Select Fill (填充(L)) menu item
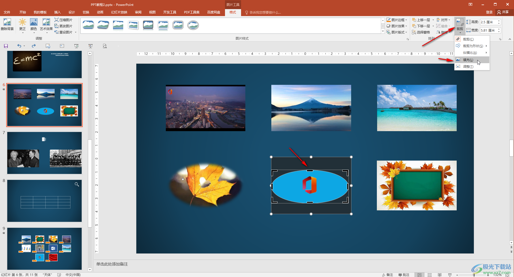The height and width of the screenshot is (277, 514). [472, 60]
